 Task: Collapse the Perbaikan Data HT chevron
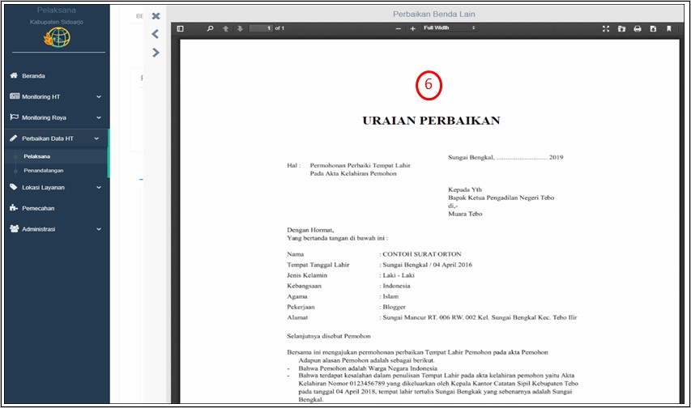pos(96,138)
